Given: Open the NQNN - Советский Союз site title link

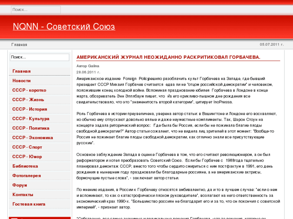Looking at the screenshot, I should coord(64,27).
